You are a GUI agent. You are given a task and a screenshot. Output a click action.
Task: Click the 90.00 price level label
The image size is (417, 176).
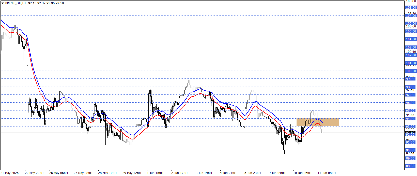(410, 150)
